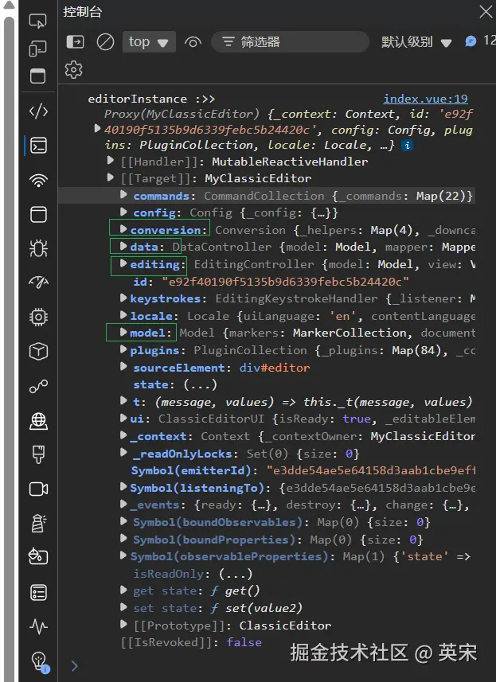Click the lightbulb icon with info badge
The height and width of the screenshot is (682, 496).
(40, 662)
